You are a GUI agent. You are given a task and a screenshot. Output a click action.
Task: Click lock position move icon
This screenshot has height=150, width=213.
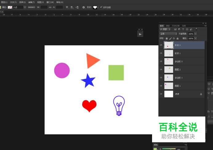coord(174,38)
